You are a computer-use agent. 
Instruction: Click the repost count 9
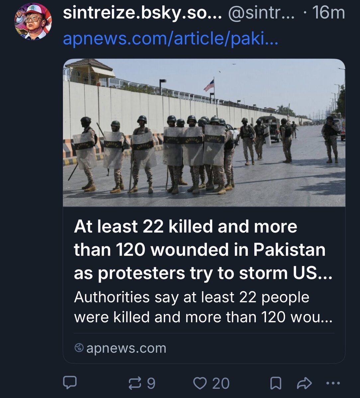tap(151, 383)
